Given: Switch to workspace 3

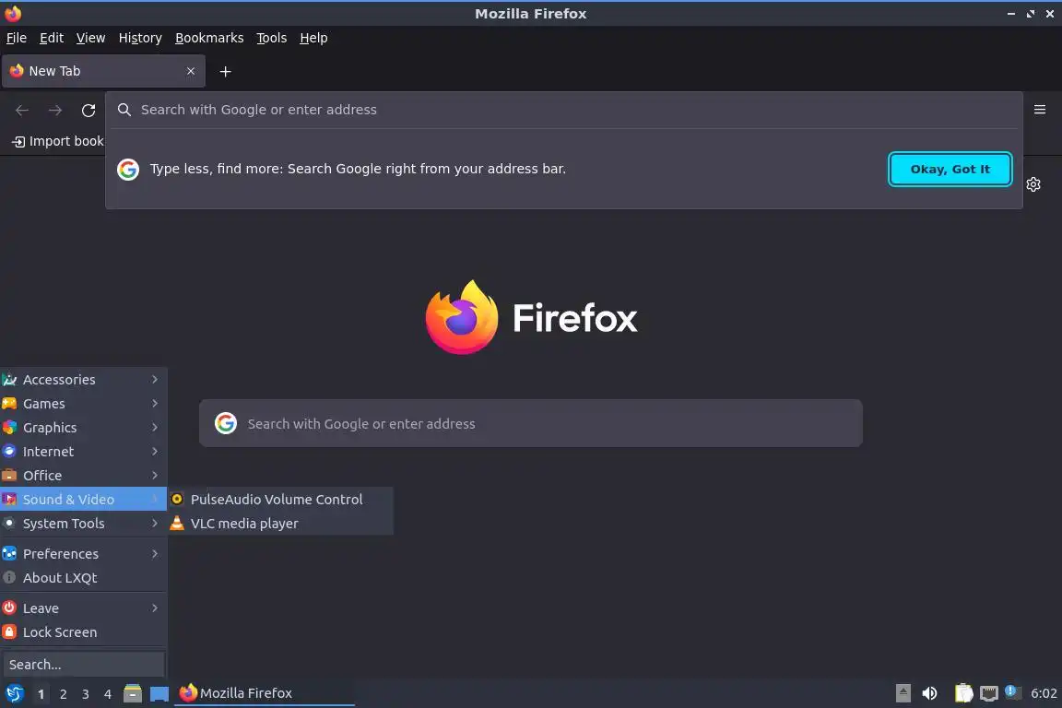Looking at the screenshot, I should click(86, 694).
